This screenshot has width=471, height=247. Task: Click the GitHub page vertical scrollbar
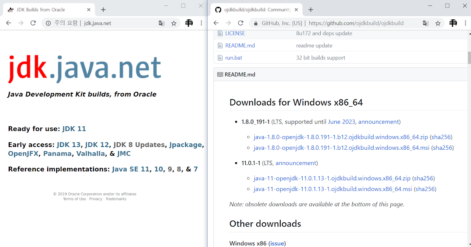pyautogui.click(x=469, y=58)
